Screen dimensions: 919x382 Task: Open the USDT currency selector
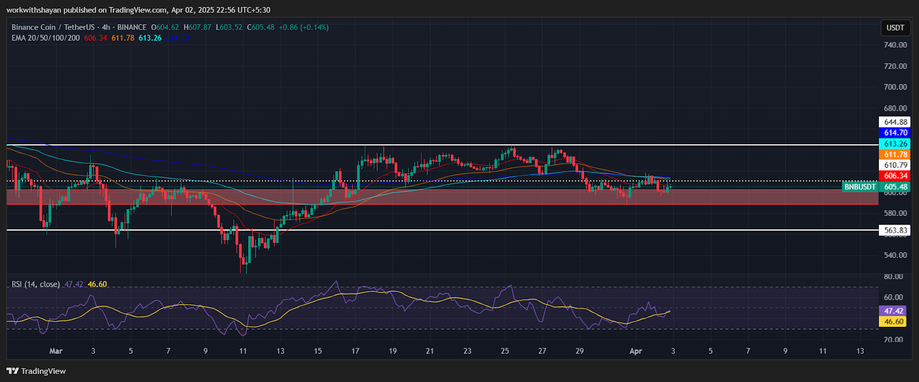(895, 28)
